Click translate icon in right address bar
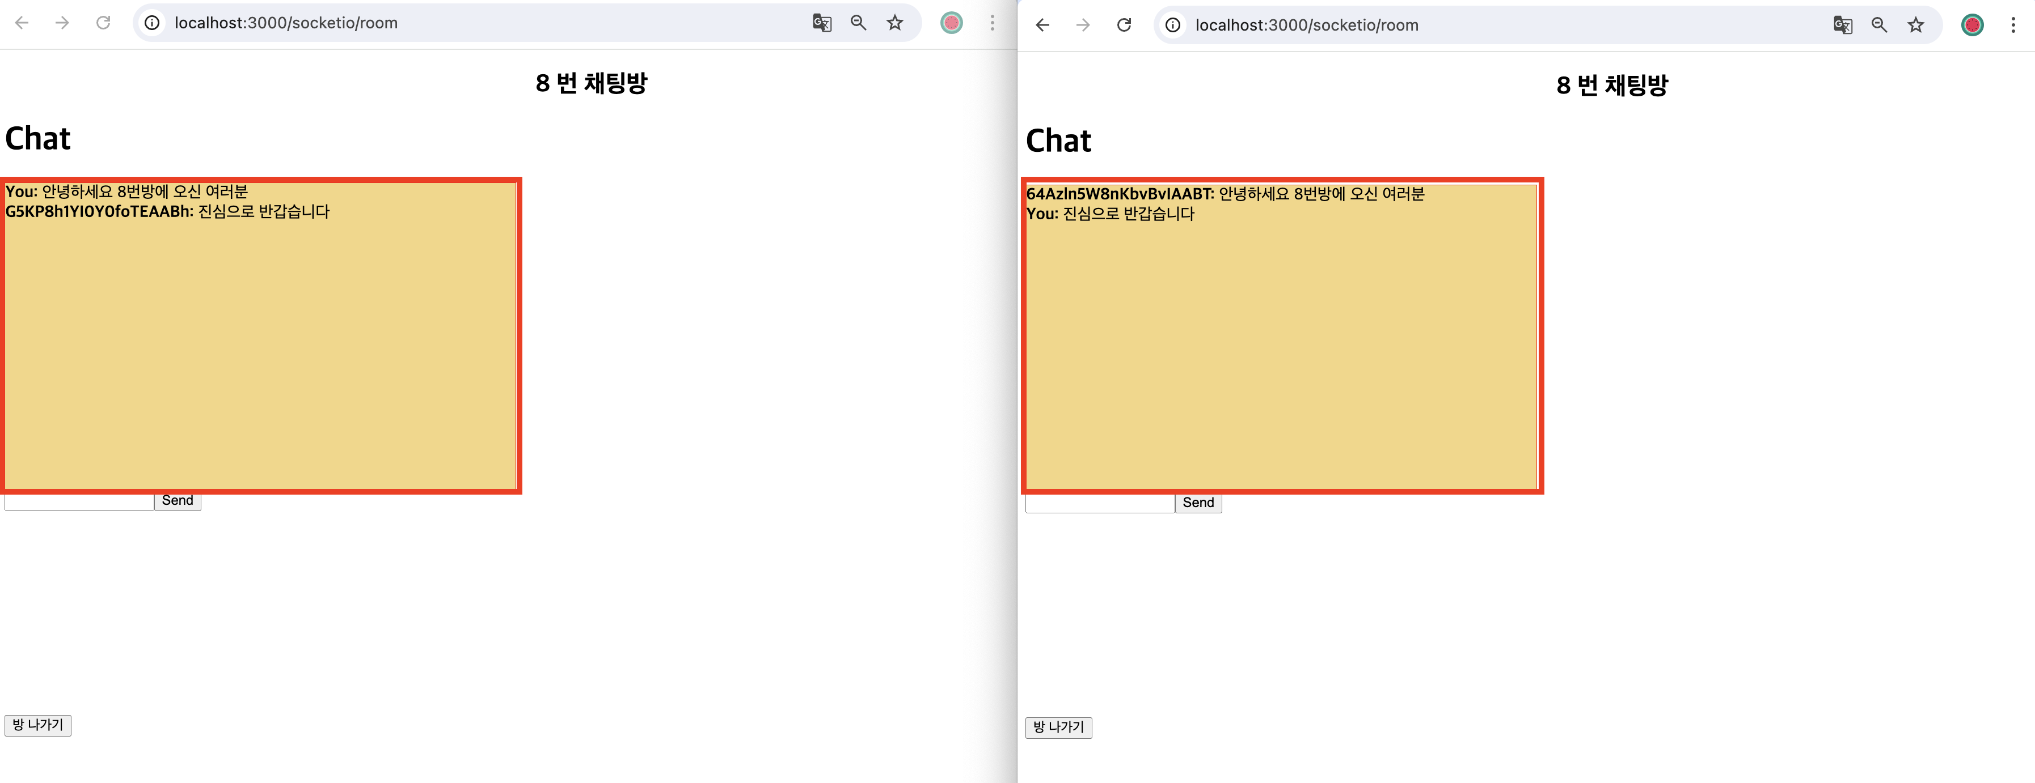This screenshot has width=2035, height=783. [x=1842, y=25]
